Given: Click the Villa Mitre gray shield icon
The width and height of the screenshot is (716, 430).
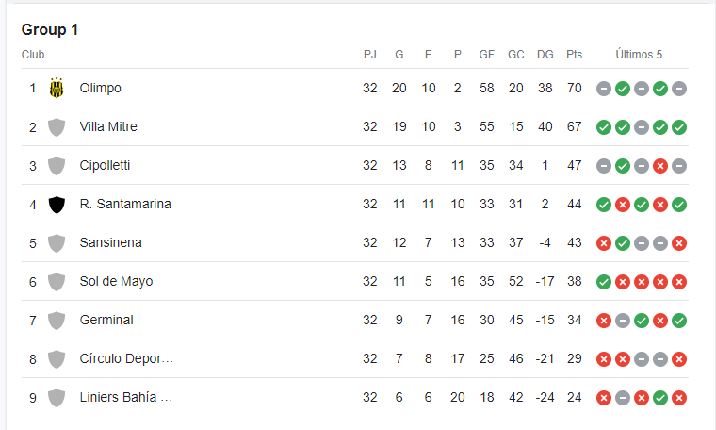Looking at the screenshot, I should [57, 127].
